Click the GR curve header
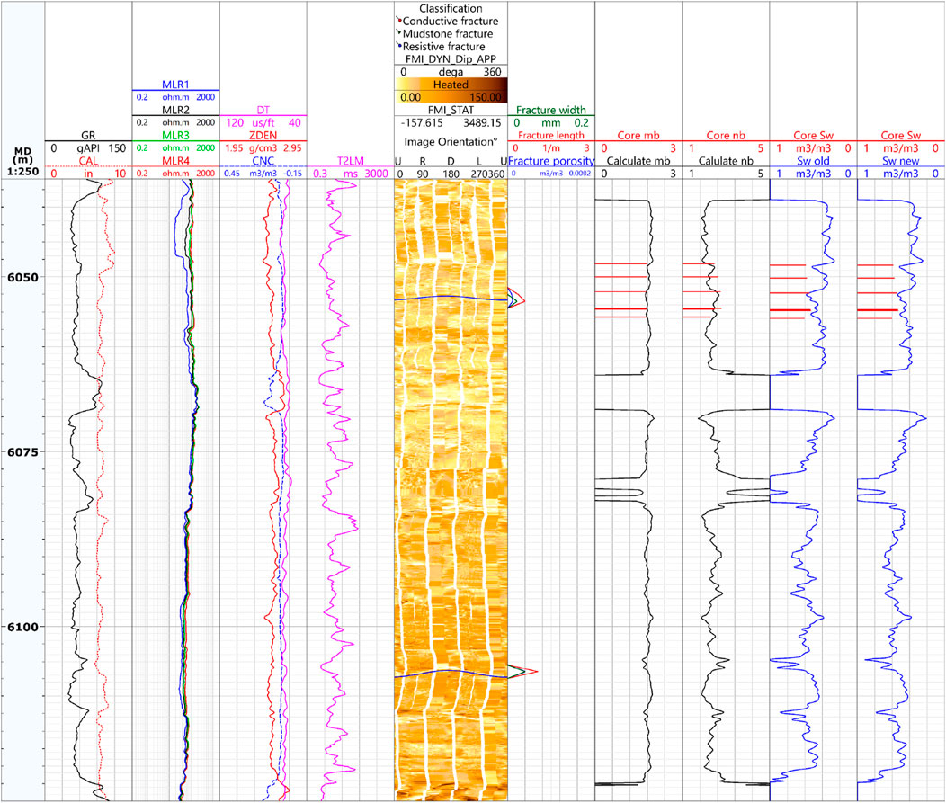This screenshot has height=803, width=946. pyautogui.click(x=88, y=136)
